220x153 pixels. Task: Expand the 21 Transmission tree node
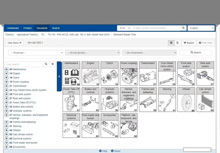(6, 86)
